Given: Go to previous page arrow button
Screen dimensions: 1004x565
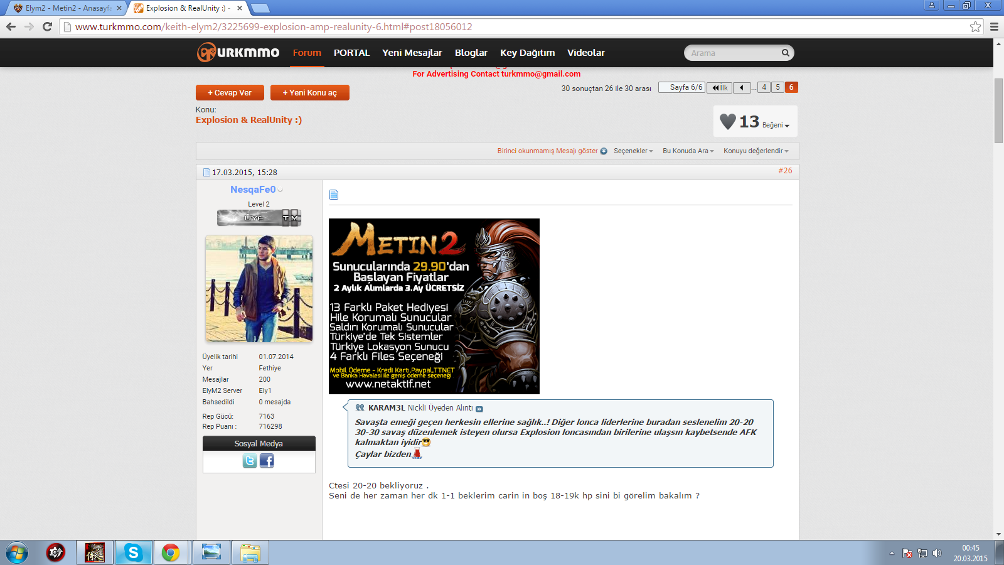Looking at the screenshot, I should pyautogui.click(x=742, y=87).
